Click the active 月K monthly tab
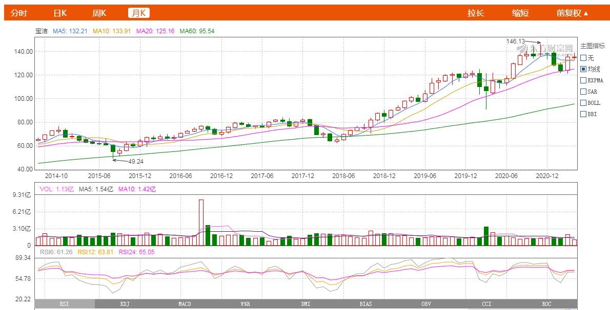 tap(138, 13)
